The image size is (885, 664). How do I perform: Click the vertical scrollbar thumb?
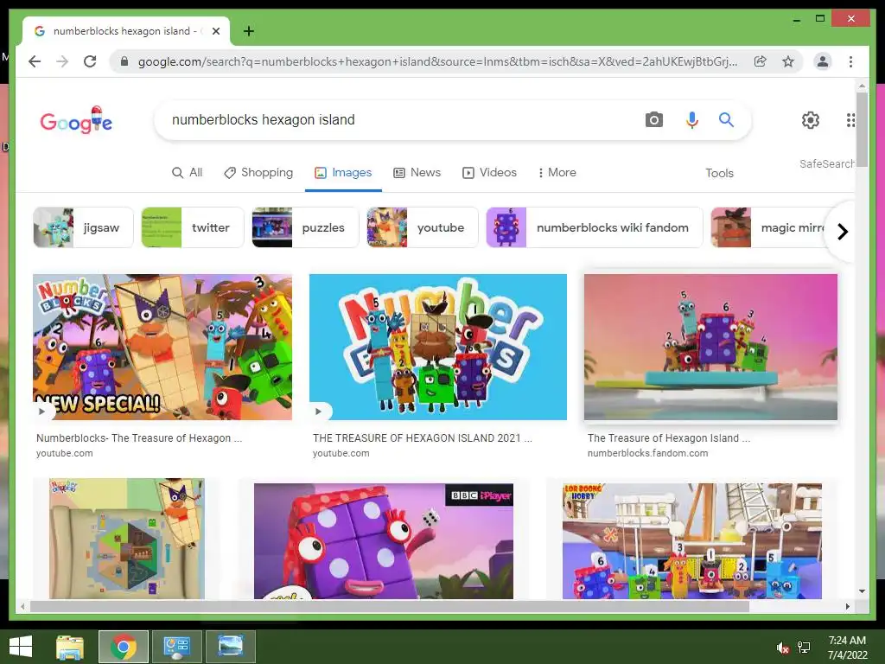(x=862, y=130)
